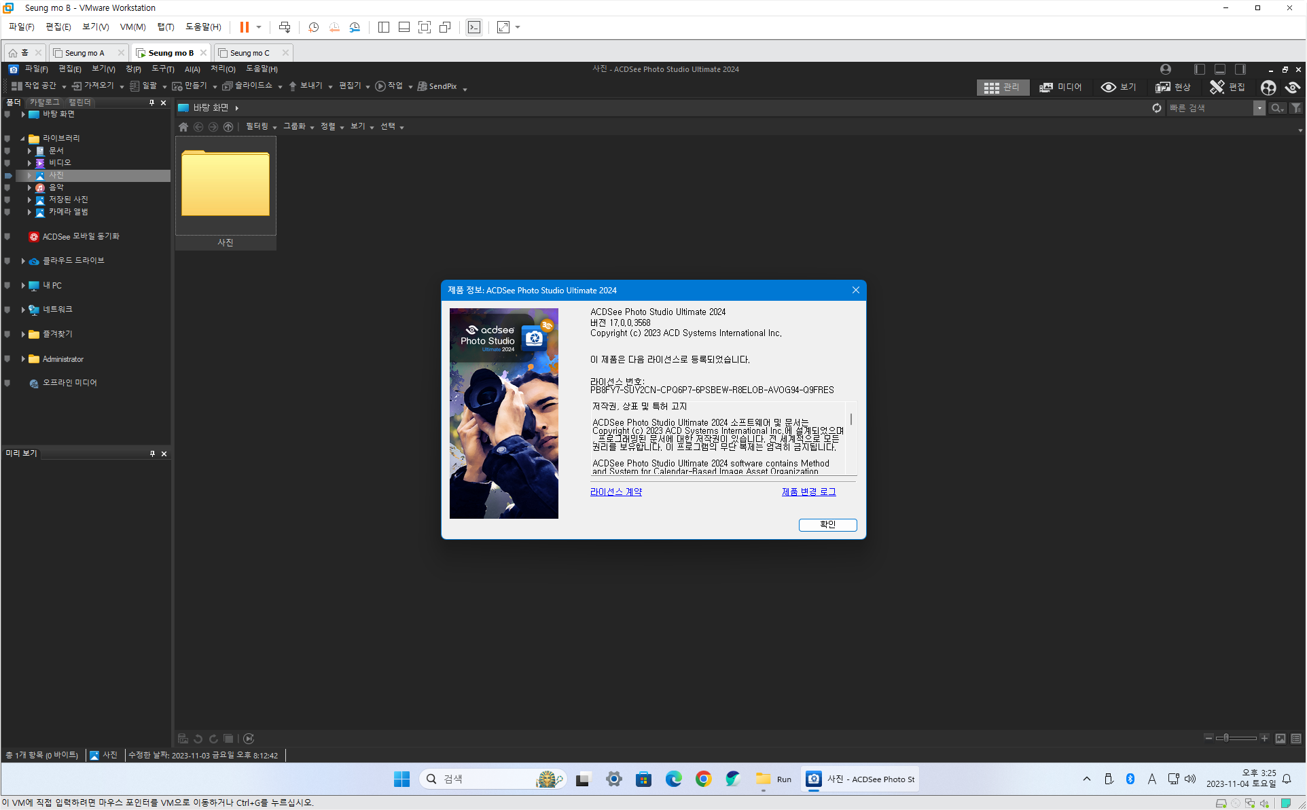Open the quick search history dropdown arrow
Viewport: 1307px width, 810px height.
(1259, 108)
